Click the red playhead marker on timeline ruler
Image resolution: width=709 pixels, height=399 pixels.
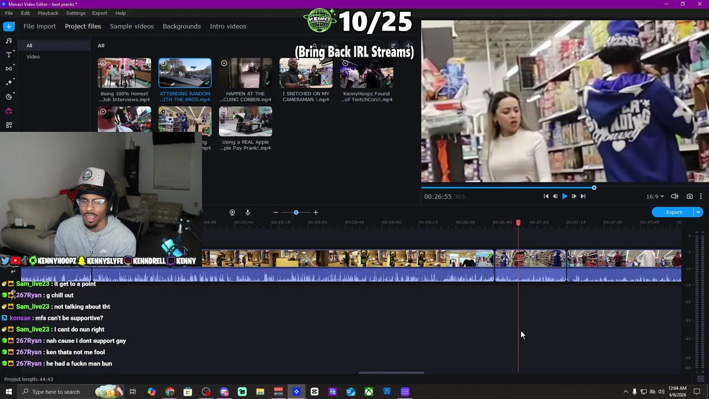(x=518, y=223)
